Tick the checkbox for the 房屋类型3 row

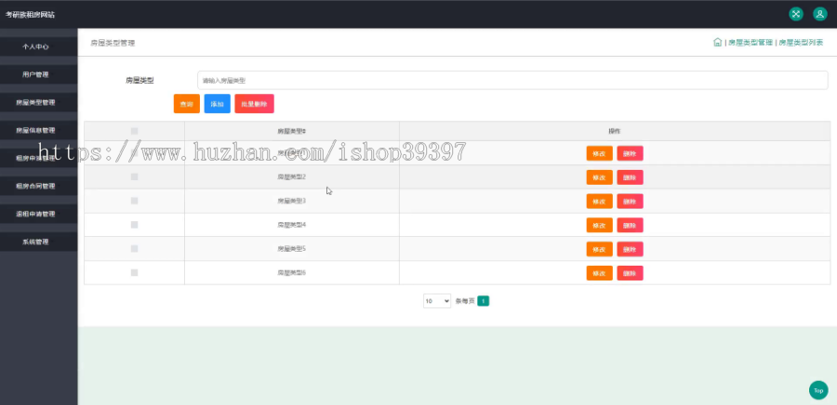135,201
